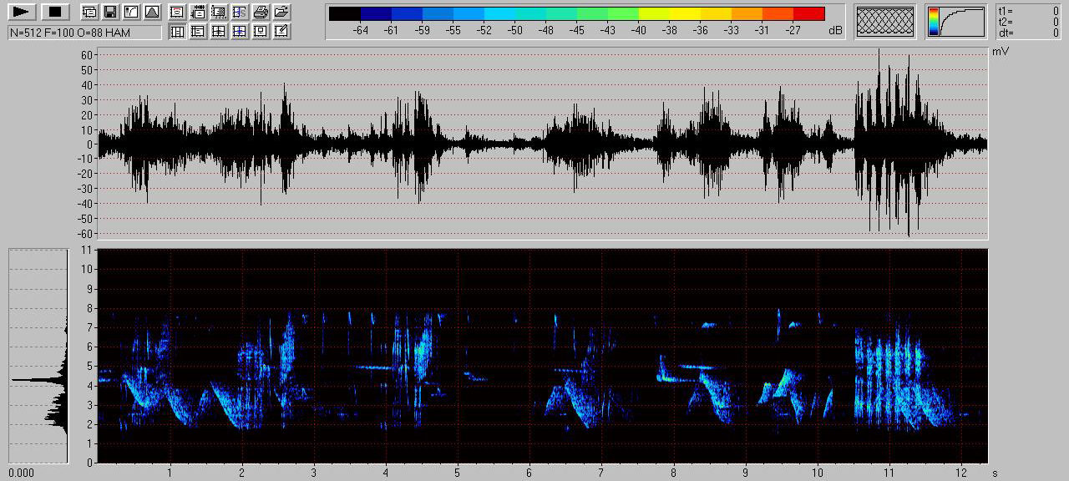Click the dotted selection rectangle icon
This screenshot has height=481, width=1069.
tap(219, 12)
